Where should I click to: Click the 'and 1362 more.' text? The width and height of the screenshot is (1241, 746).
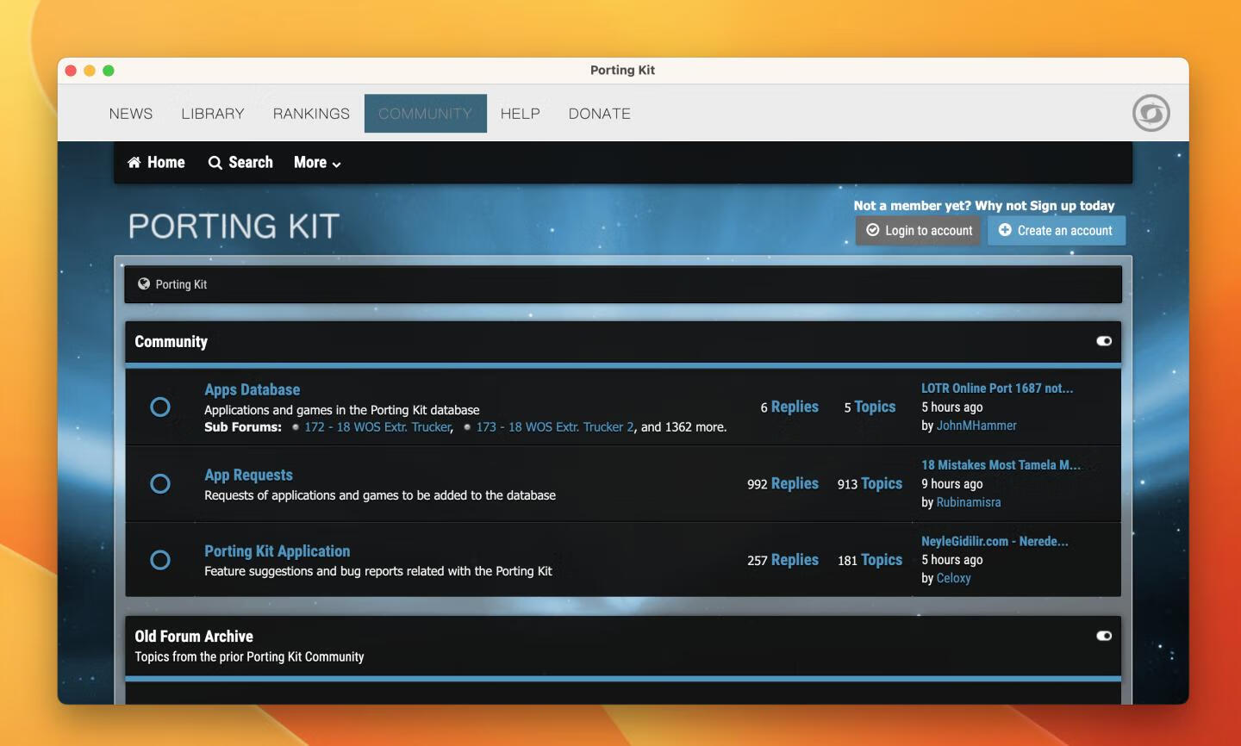point(683,427)
